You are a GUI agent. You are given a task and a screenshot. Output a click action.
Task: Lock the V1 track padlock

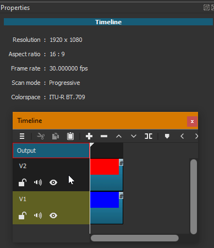click(x=23, y=215)
